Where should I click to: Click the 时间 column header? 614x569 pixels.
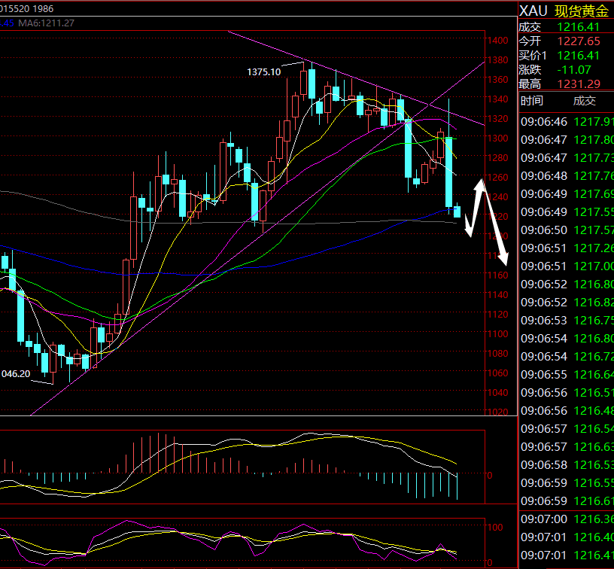pyautogui.click(x=532, y=101)
